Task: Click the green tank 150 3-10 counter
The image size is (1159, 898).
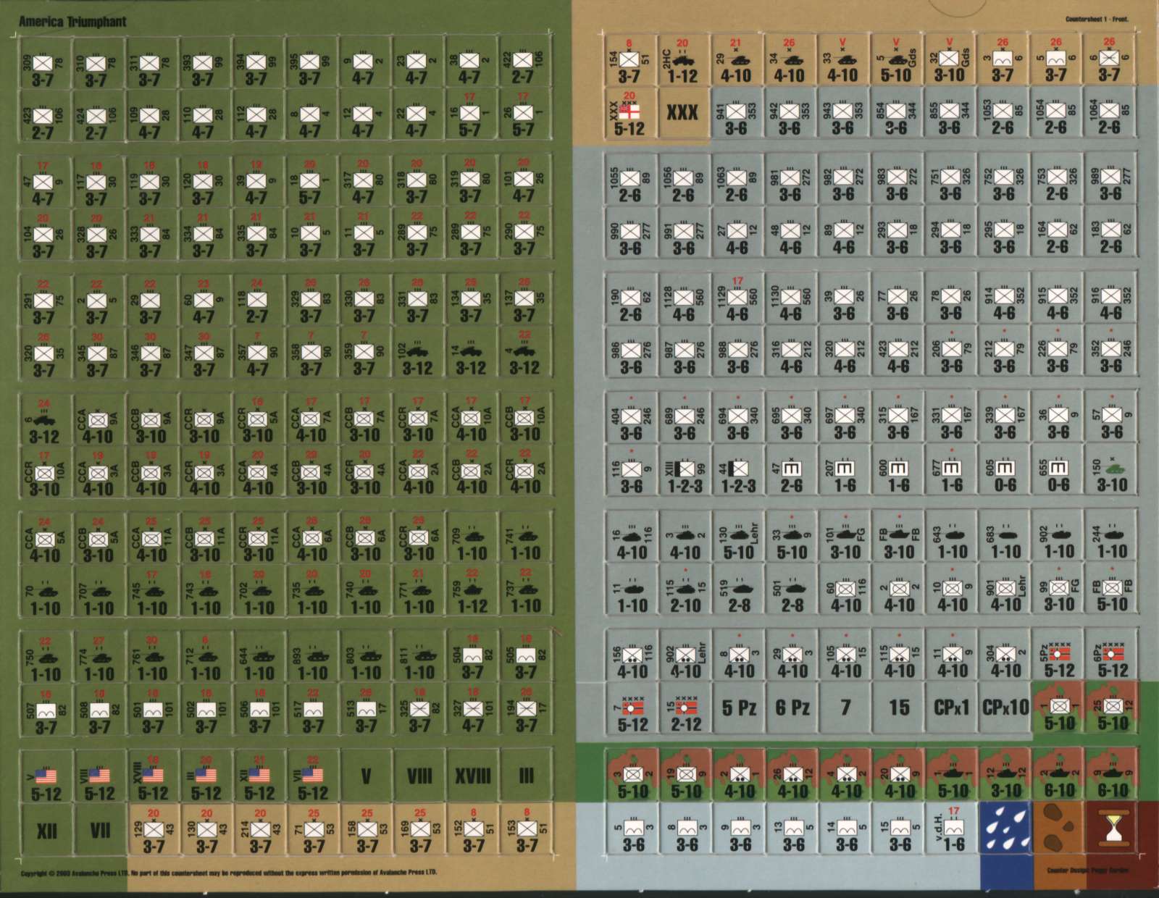Action: 1111,471
